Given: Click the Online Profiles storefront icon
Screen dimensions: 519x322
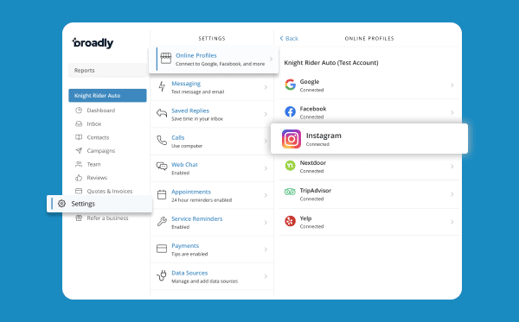Looking at the screenshot, I should (166, 59).
